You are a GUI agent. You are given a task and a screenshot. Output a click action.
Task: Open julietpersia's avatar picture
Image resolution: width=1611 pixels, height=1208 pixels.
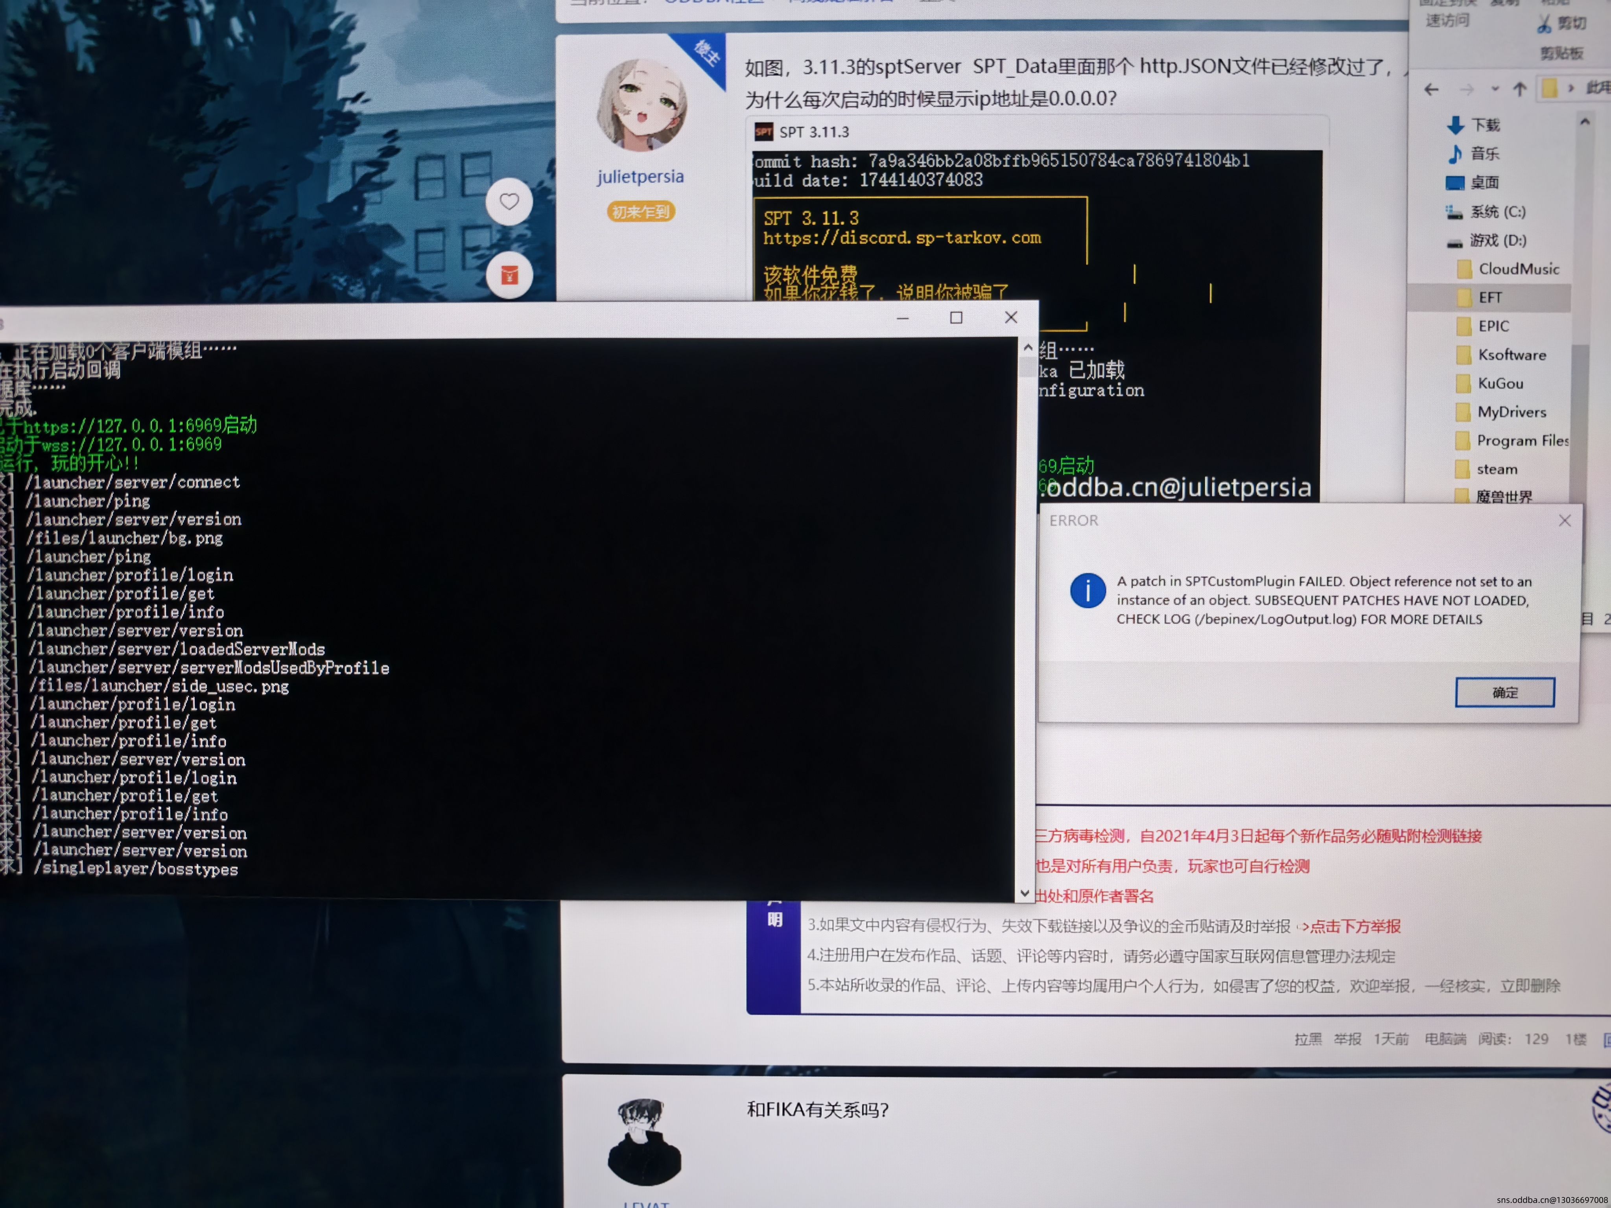[x=641, y=105]
